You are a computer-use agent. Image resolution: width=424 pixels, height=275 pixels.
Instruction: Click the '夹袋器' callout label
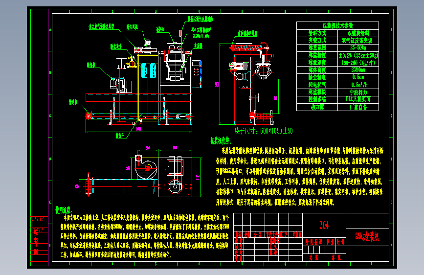(x=198, y=46)
